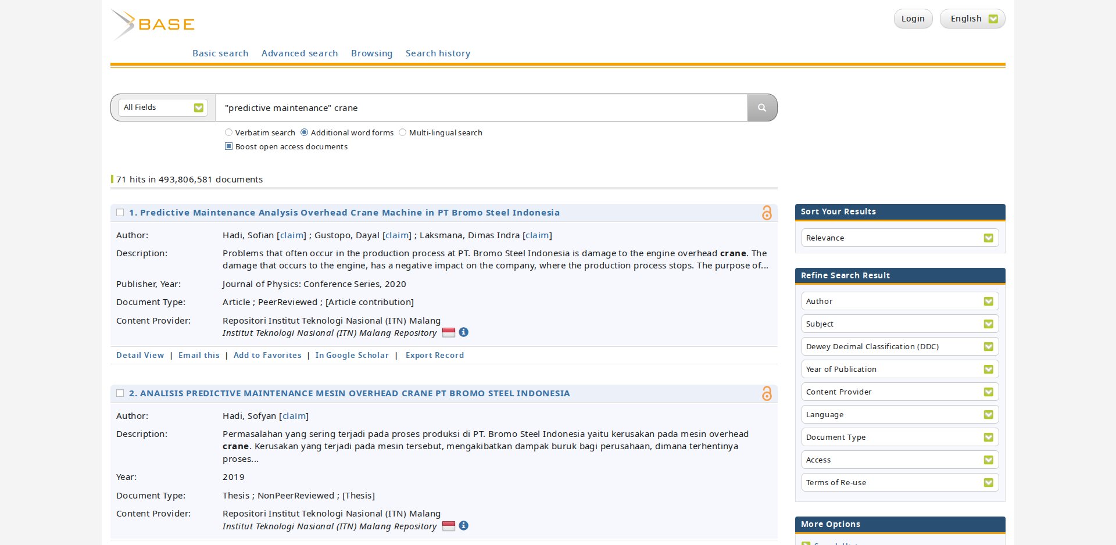Check the box for result 2
This screenshot has width=1116, height=545.
[x=120, y=393]
